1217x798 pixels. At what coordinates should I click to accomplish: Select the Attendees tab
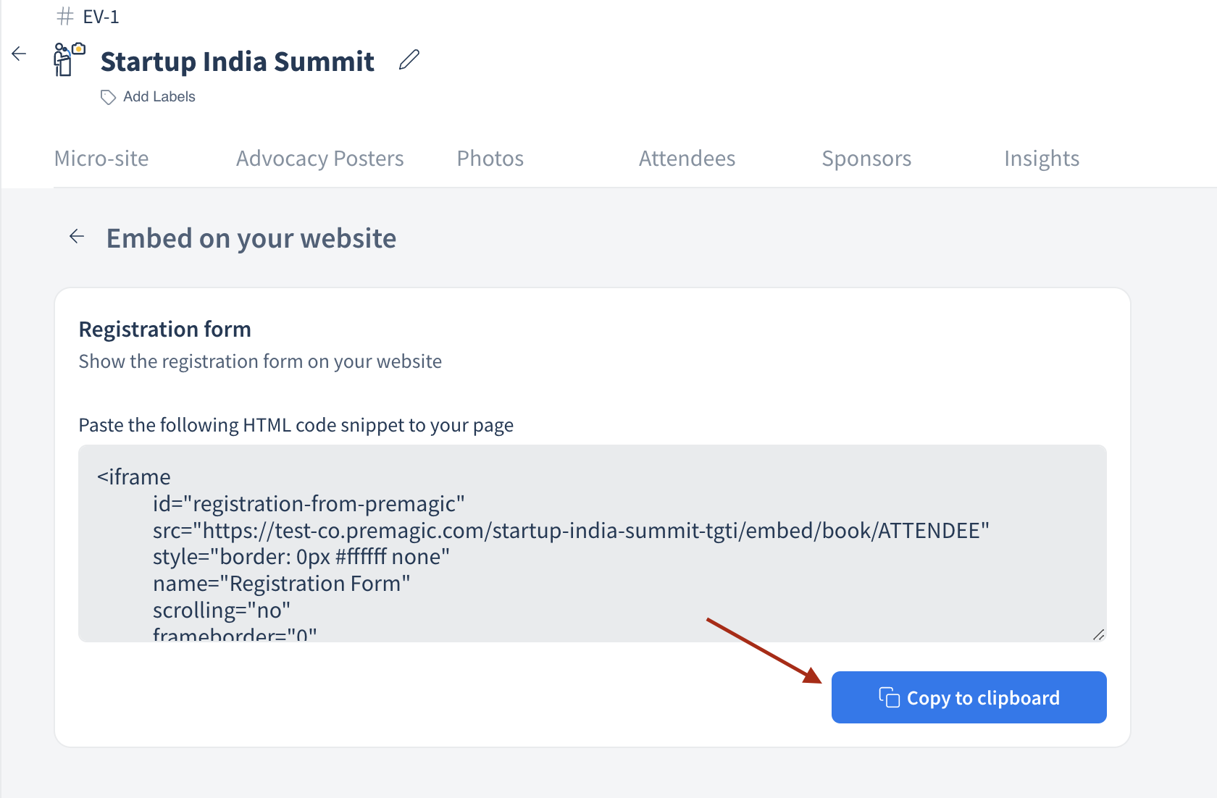[x=687, y=159]
